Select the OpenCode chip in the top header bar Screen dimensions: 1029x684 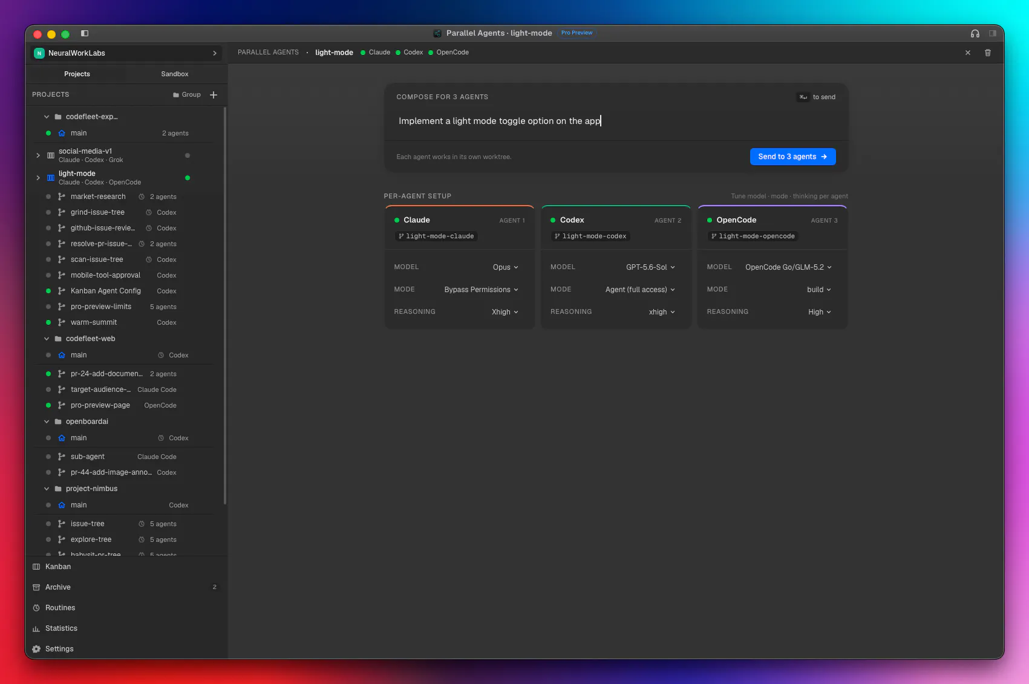click(x=449, y=53)
